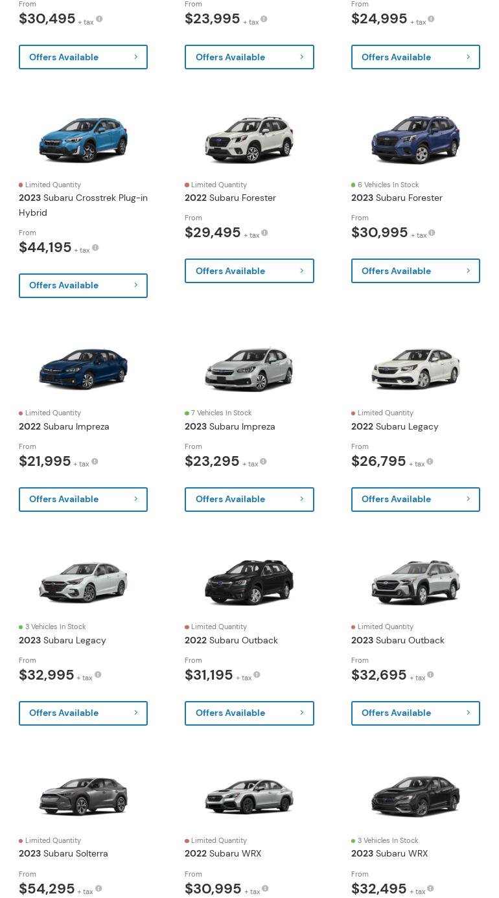Click info icon beside 2022 Legacy $26,795 price

point(430,461)
